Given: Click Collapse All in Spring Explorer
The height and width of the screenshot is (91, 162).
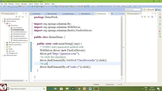Looking at the screenshot, I should 142,17.
